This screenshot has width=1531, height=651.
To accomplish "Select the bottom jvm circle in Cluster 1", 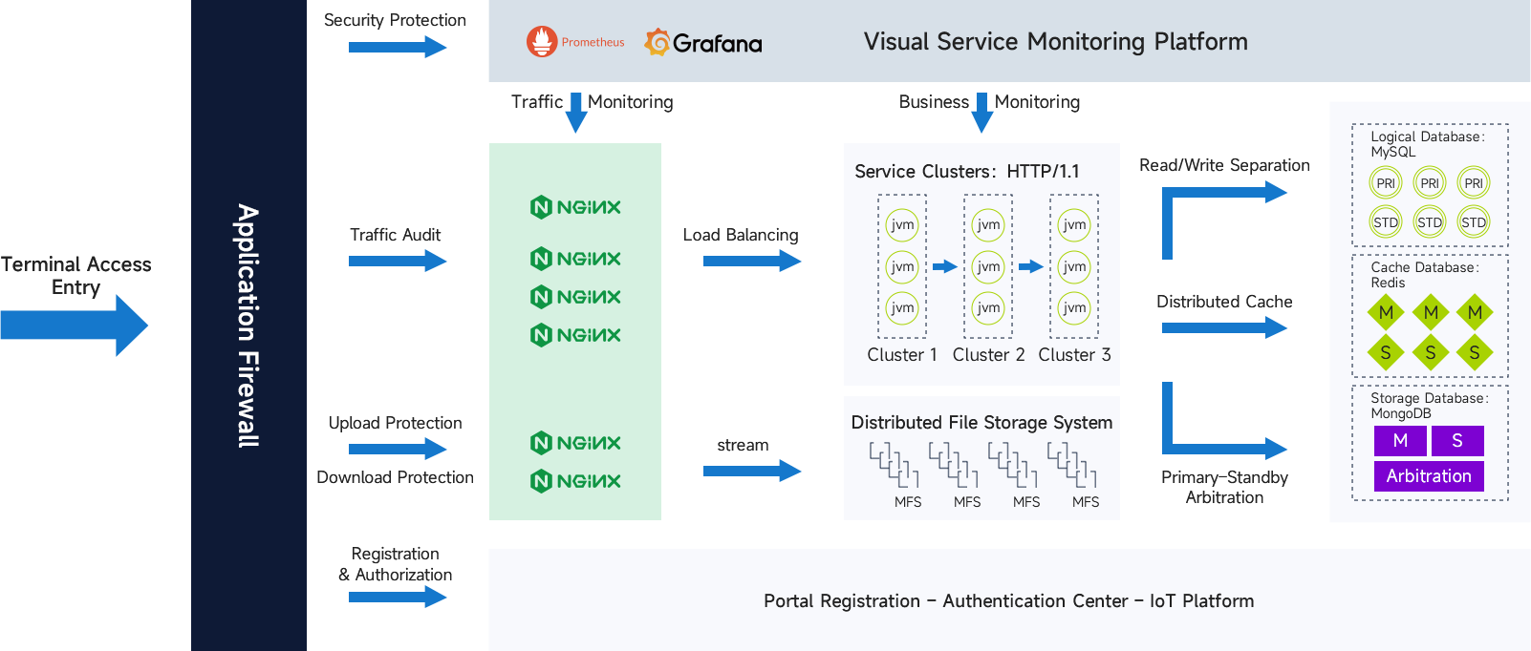I will coord(902,307).
